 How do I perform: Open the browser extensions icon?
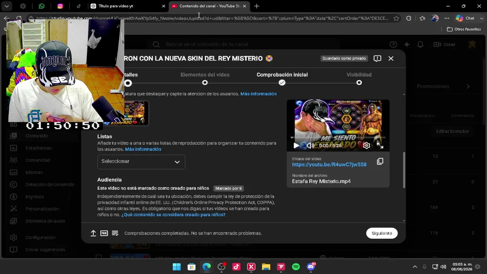click(x=409, y=18)
